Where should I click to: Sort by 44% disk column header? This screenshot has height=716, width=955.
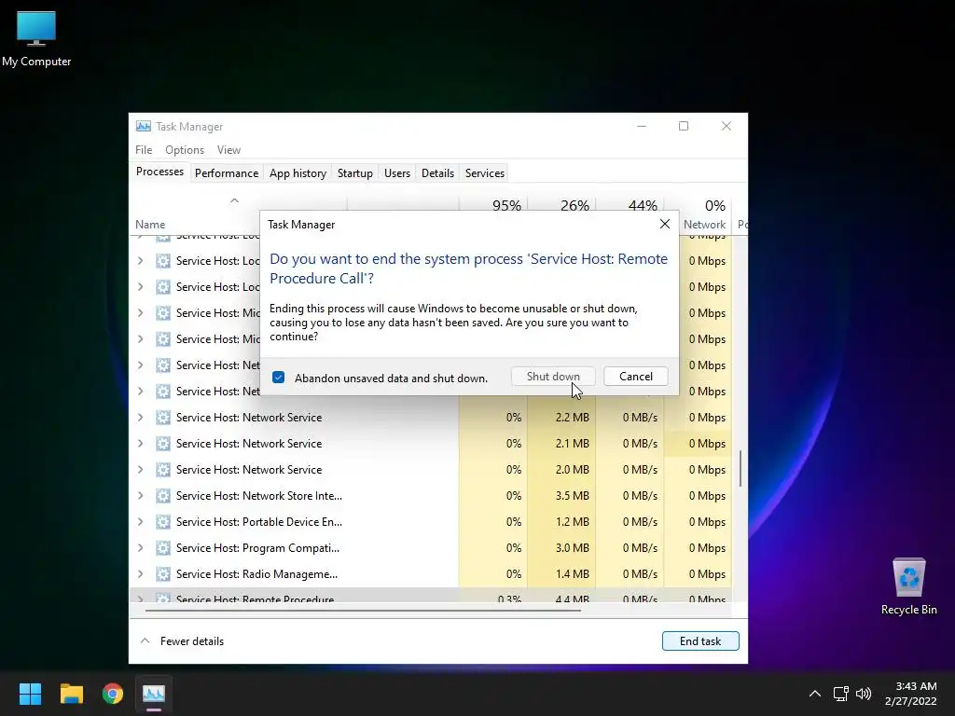click(x=643, y=206)
